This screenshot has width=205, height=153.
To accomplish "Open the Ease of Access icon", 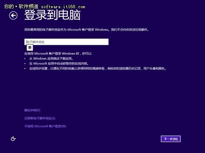I will tap(13, 139).
